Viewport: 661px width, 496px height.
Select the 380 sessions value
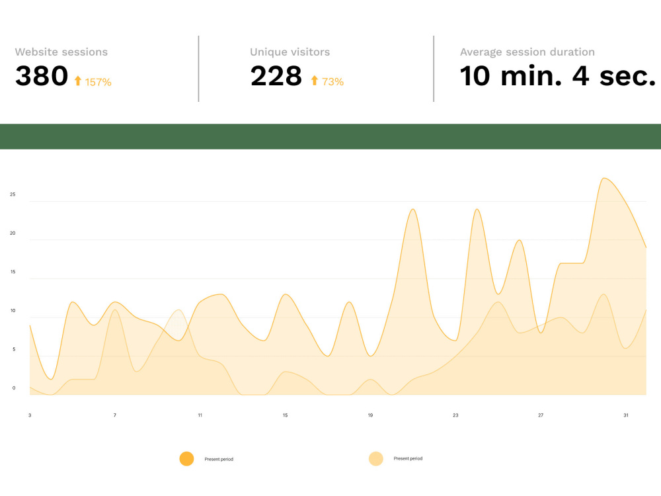(42, 76)
